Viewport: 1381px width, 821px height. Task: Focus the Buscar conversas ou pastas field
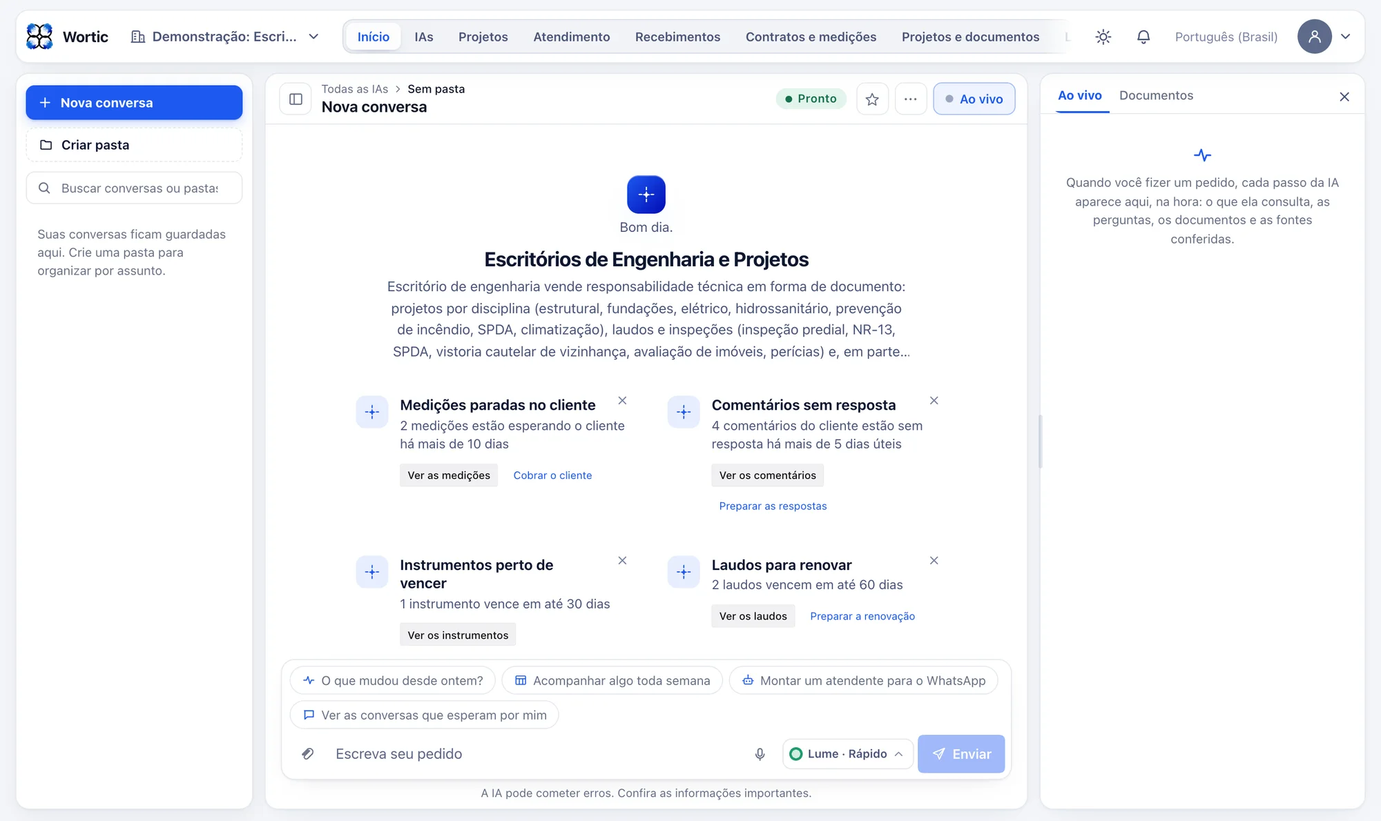134,188
